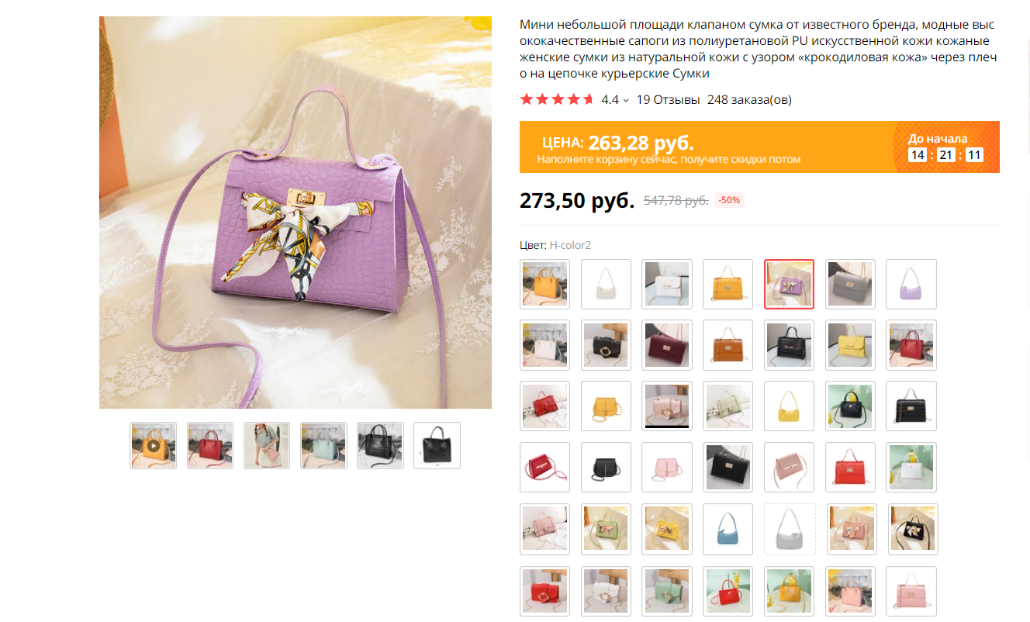The width and height of the screenshot is (1030, 622).
Task: Choose the brown crocodile handbag color option
Action: click(728, 345)
